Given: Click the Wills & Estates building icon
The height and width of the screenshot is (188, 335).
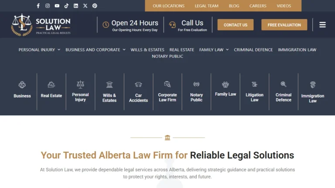Looking at the screenshot, I should 109,84.
